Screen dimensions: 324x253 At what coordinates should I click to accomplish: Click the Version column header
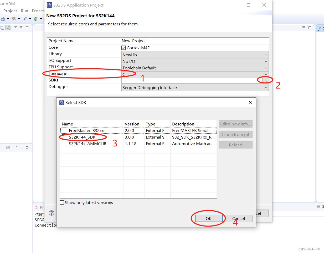(134, 124)
